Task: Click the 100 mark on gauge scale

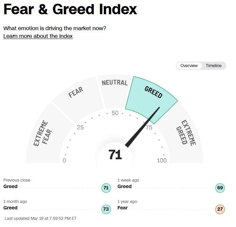Action: coord(162,161)
